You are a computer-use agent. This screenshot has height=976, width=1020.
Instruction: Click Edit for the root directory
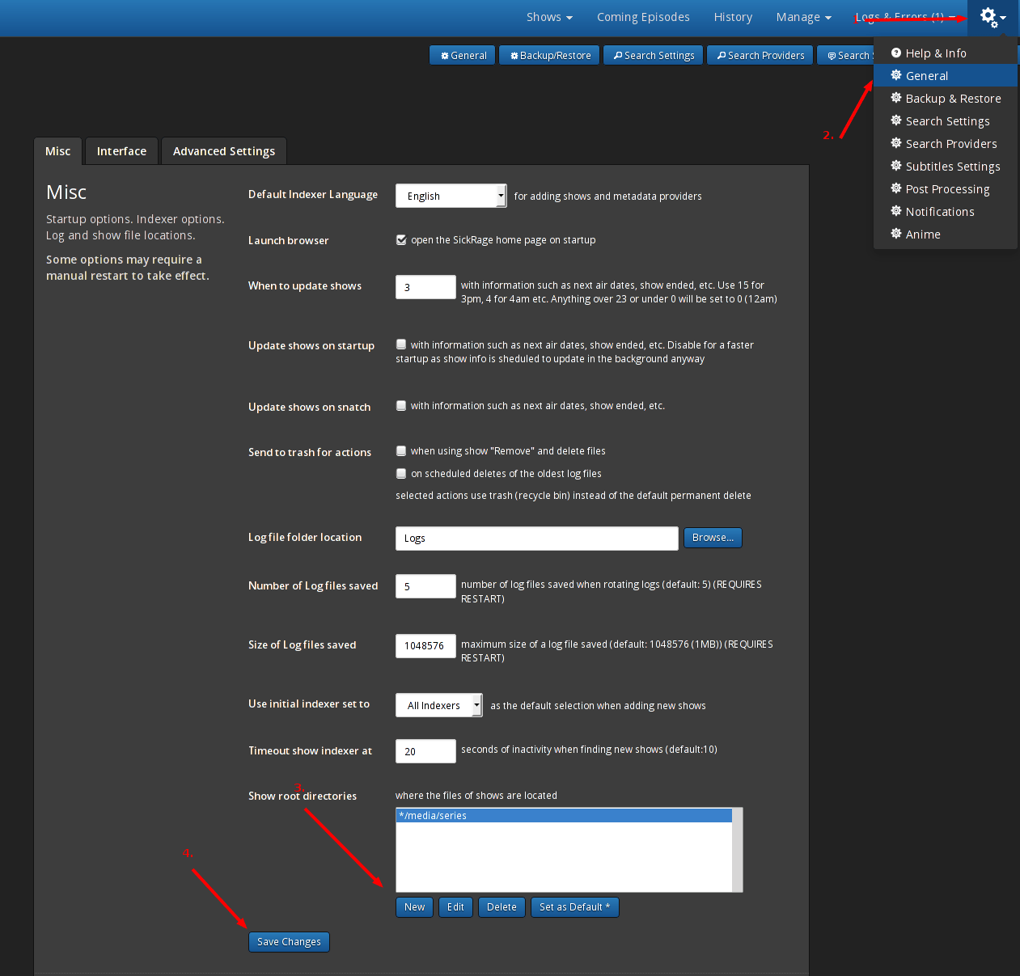click(x=455, y=907)
